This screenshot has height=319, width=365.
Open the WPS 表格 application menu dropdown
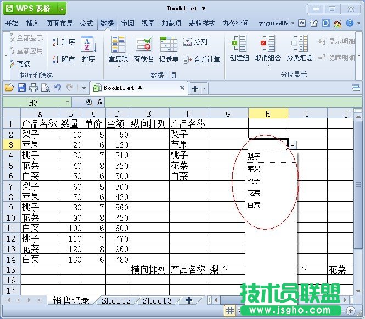(61, 9)
